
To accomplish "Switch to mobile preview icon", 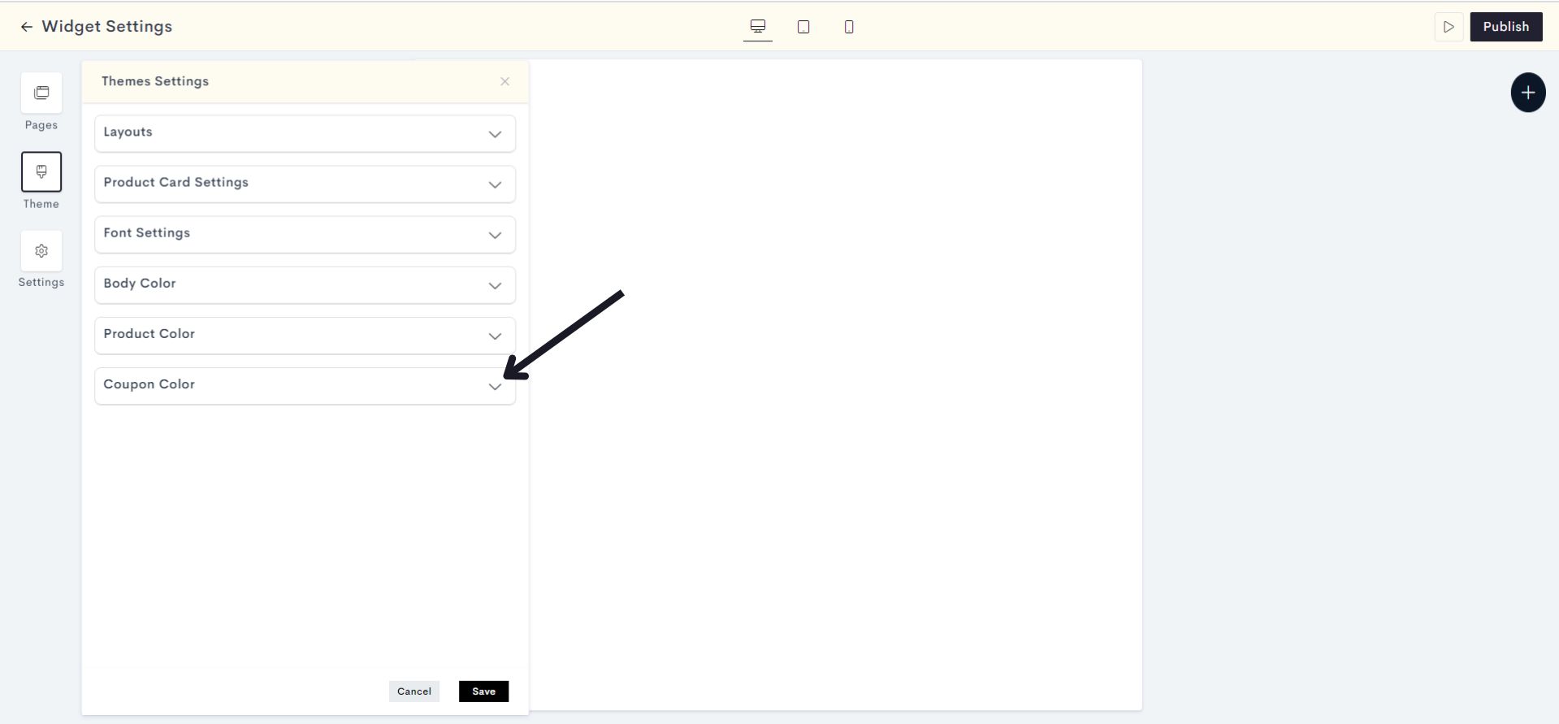I will (x=849, y=27).
